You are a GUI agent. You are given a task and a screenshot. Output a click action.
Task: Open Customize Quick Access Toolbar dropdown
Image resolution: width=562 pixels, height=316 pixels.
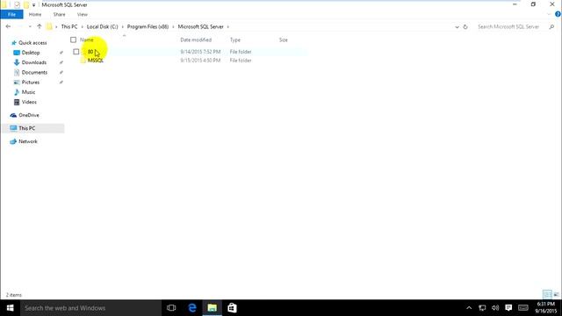(33, 5)
